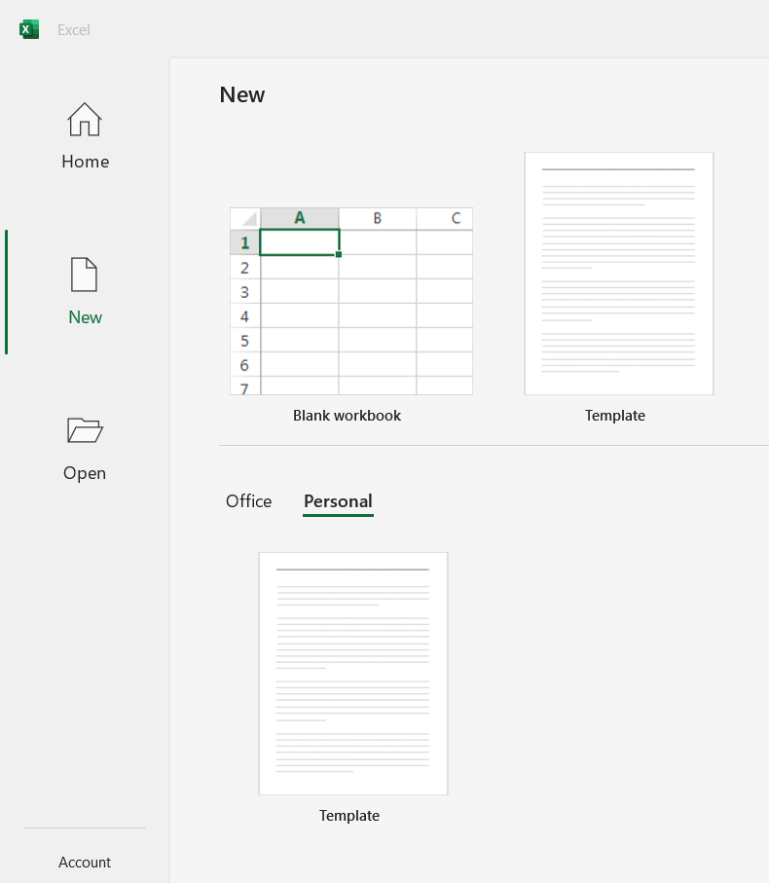Click the Home house icon
This screenshot has height=883, width=769.
(85, 120)
